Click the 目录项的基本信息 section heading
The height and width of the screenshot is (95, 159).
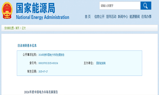click(27, 46)
